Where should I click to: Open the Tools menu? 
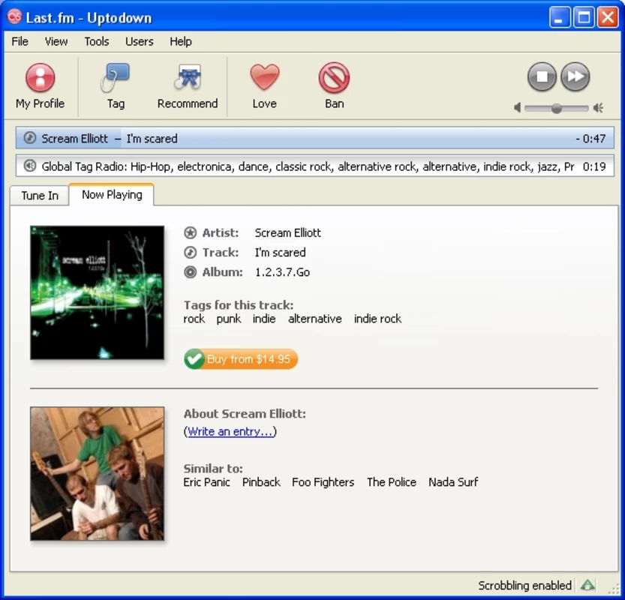(x=97, y=41)
